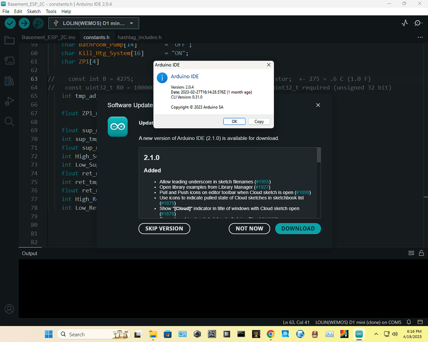
Task: Open the Library Manager sidebar panel
Action: (9, 81)
